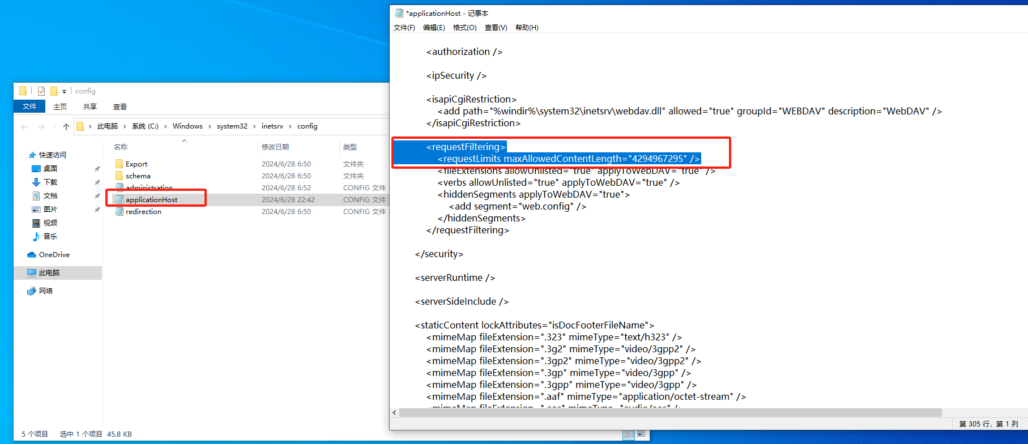Click the Notepad title bar app icon

[399, 13]
